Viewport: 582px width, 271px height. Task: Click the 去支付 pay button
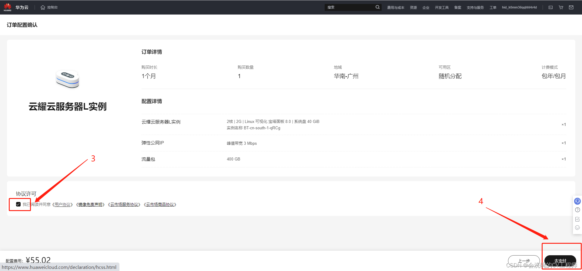(560, 261)
